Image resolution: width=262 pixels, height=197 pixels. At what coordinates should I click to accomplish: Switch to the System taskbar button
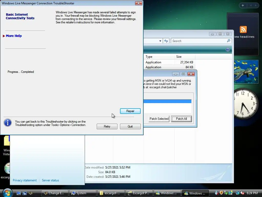[x=83, y=193]
